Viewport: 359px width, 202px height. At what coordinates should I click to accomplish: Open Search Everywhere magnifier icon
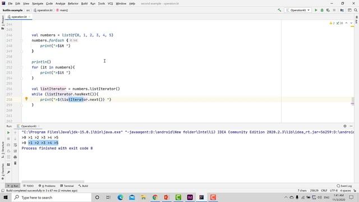[356, 10]
